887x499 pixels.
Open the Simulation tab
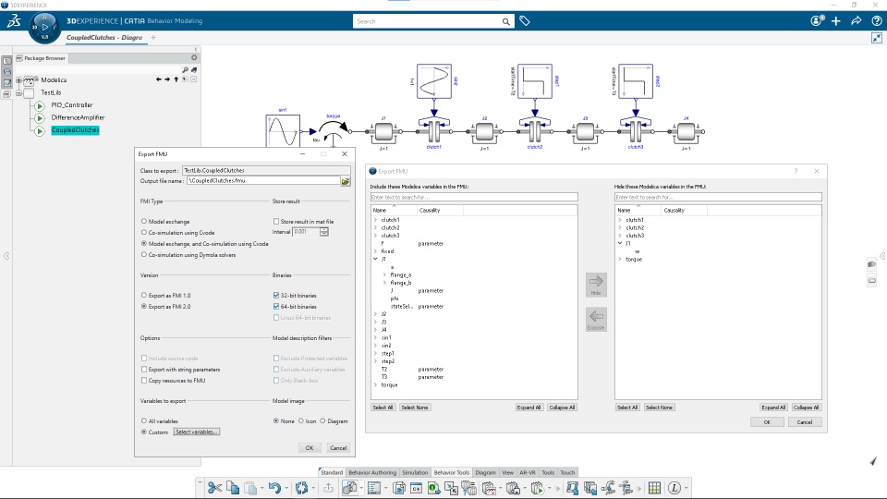(x=415, y=472)
